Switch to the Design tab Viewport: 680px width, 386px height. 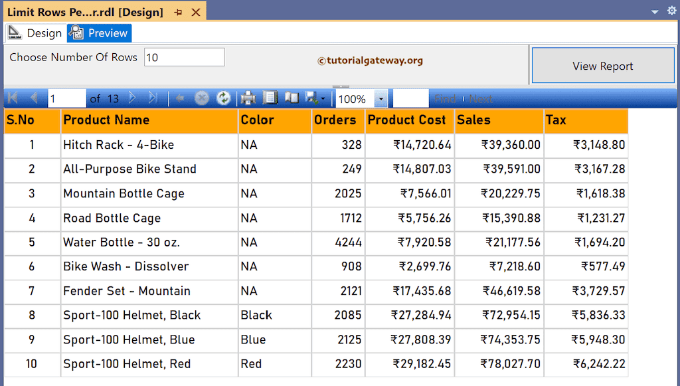[x=42, y=33]
